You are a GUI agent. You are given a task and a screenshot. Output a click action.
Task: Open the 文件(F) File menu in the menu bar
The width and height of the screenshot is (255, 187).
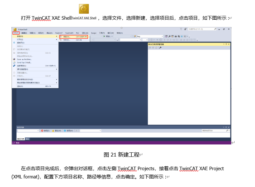coord(16,33)
